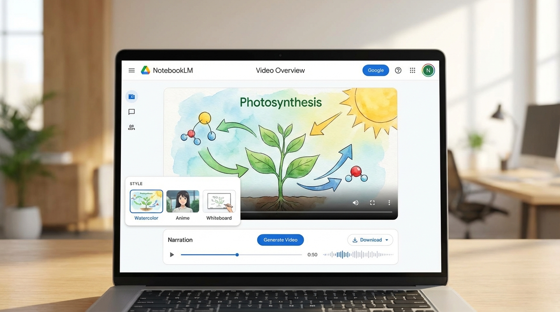The height and width of the screenshot is (312, 560).
Task: Select the Watercolor style option
Action: (x=146, y=201)
